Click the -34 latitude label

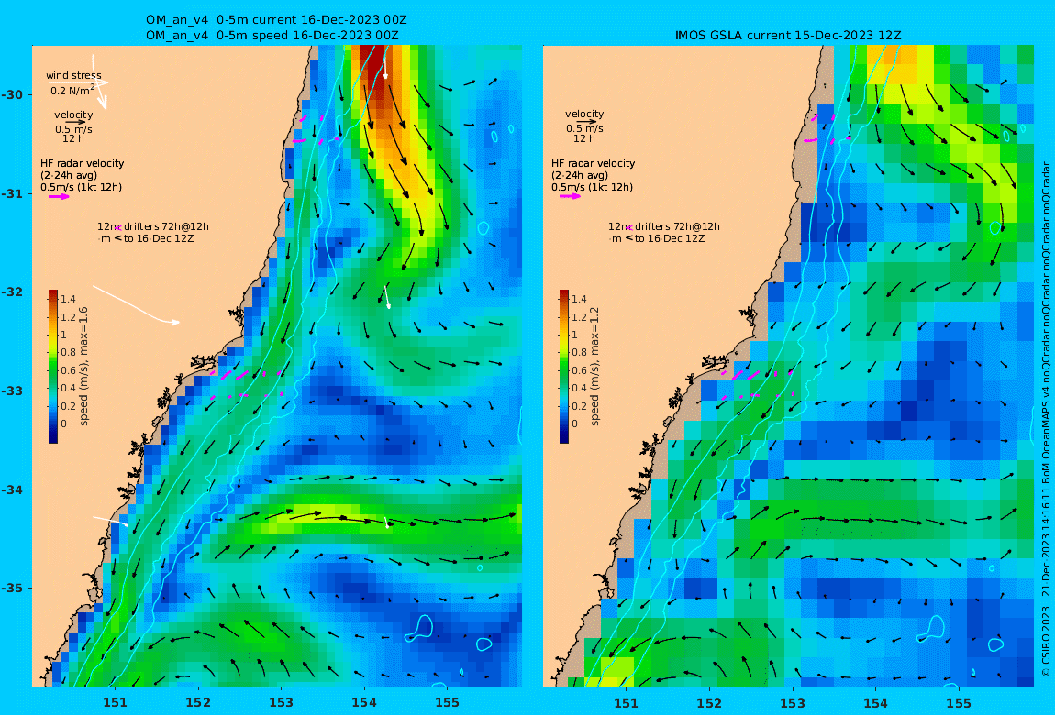click(11, 489)
